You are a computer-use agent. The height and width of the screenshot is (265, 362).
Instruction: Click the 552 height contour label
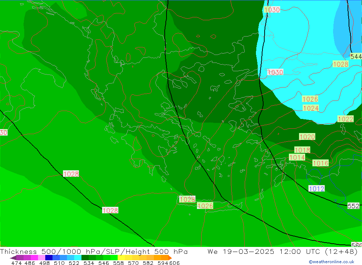(x=353, y=206)
